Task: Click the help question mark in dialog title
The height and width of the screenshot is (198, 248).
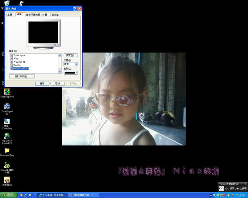Action: tap(75, 9)
